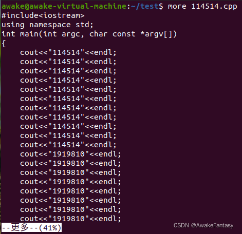Click the last visible cout<<"1919810" line
Viewport: 242px width, 234px height.
tap(70, 219)
